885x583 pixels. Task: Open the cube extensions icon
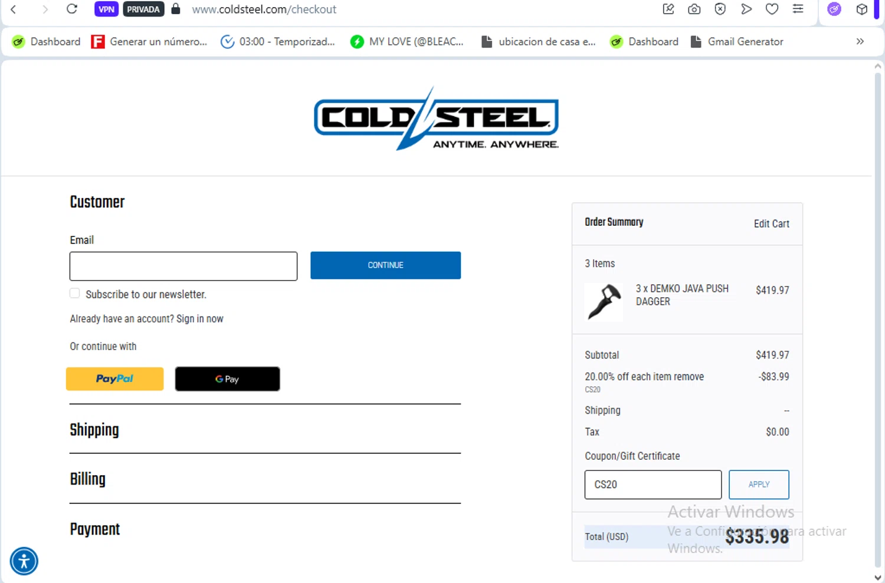[862, 9]
